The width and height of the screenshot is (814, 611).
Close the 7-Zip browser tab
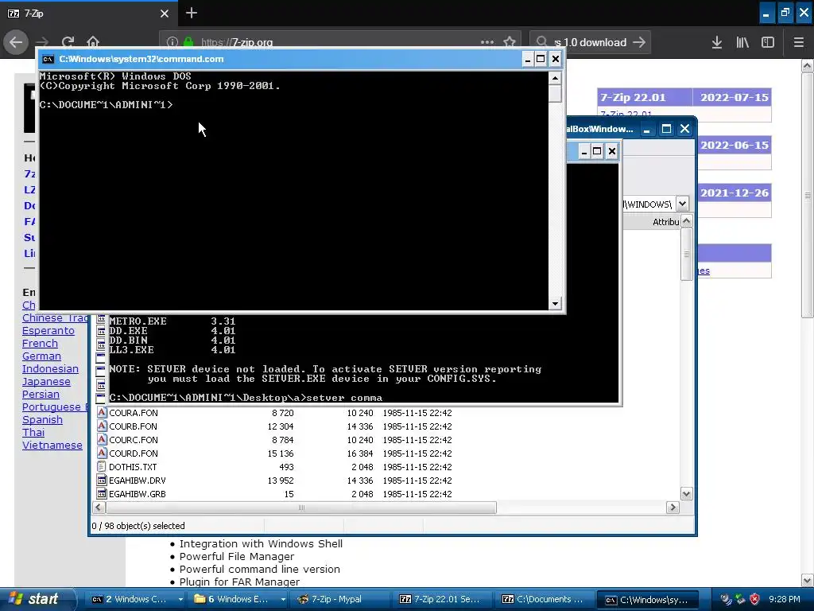164,14
